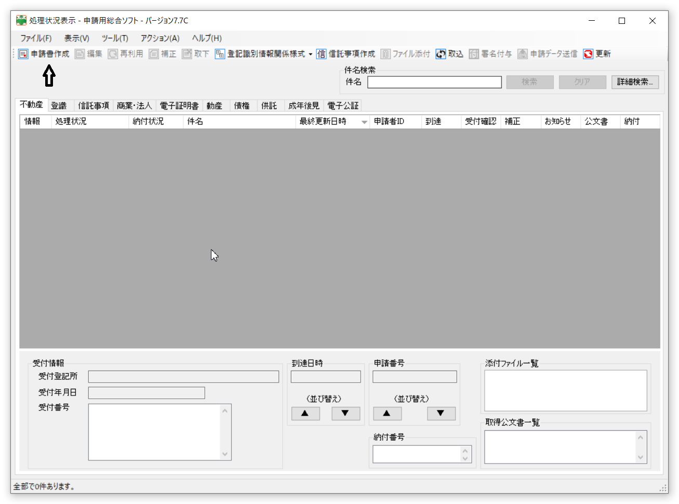Image resolution: width=679 pixels, height=504 pixels.
Task: Click the 署名付与 signature icon
Action: (474, 54)
